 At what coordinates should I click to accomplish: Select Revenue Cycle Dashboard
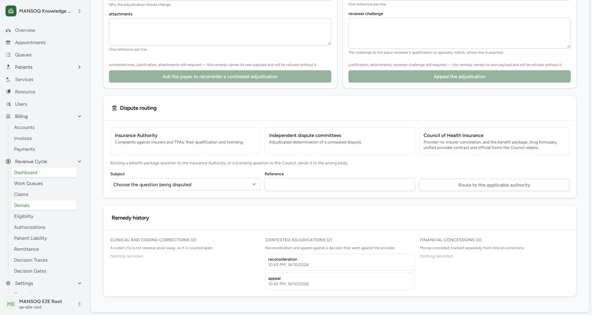click(x=44, y=172)
